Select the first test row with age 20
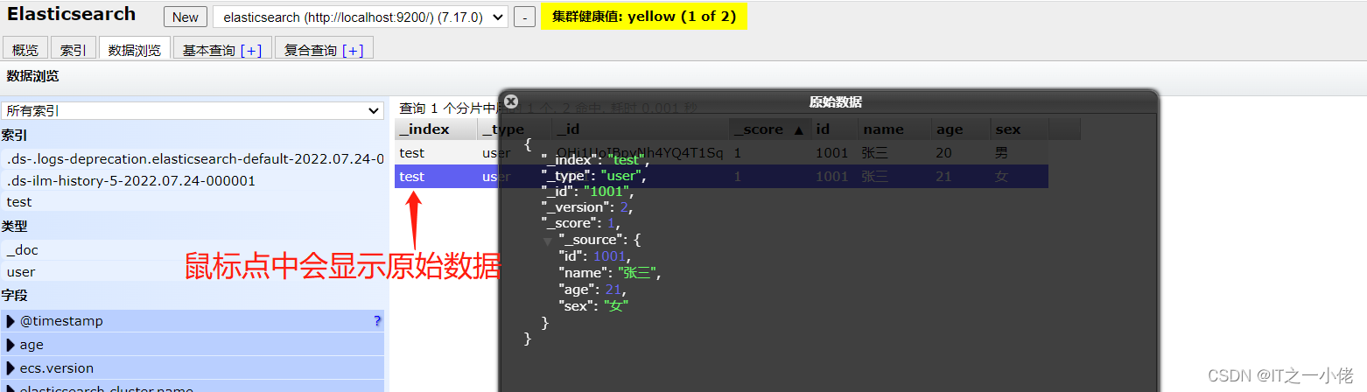 click(x=721, y=152)
